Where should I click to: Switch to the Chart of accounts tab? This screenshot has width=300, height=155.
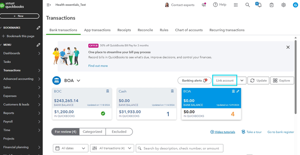189,30
